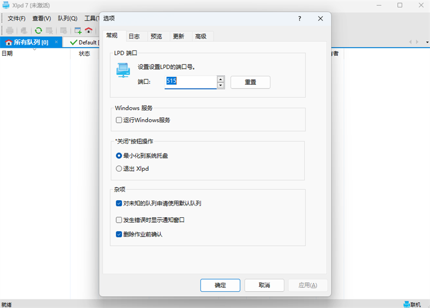Click the help question mark in dialog
The image size is (430, 308).
point(299,19)
